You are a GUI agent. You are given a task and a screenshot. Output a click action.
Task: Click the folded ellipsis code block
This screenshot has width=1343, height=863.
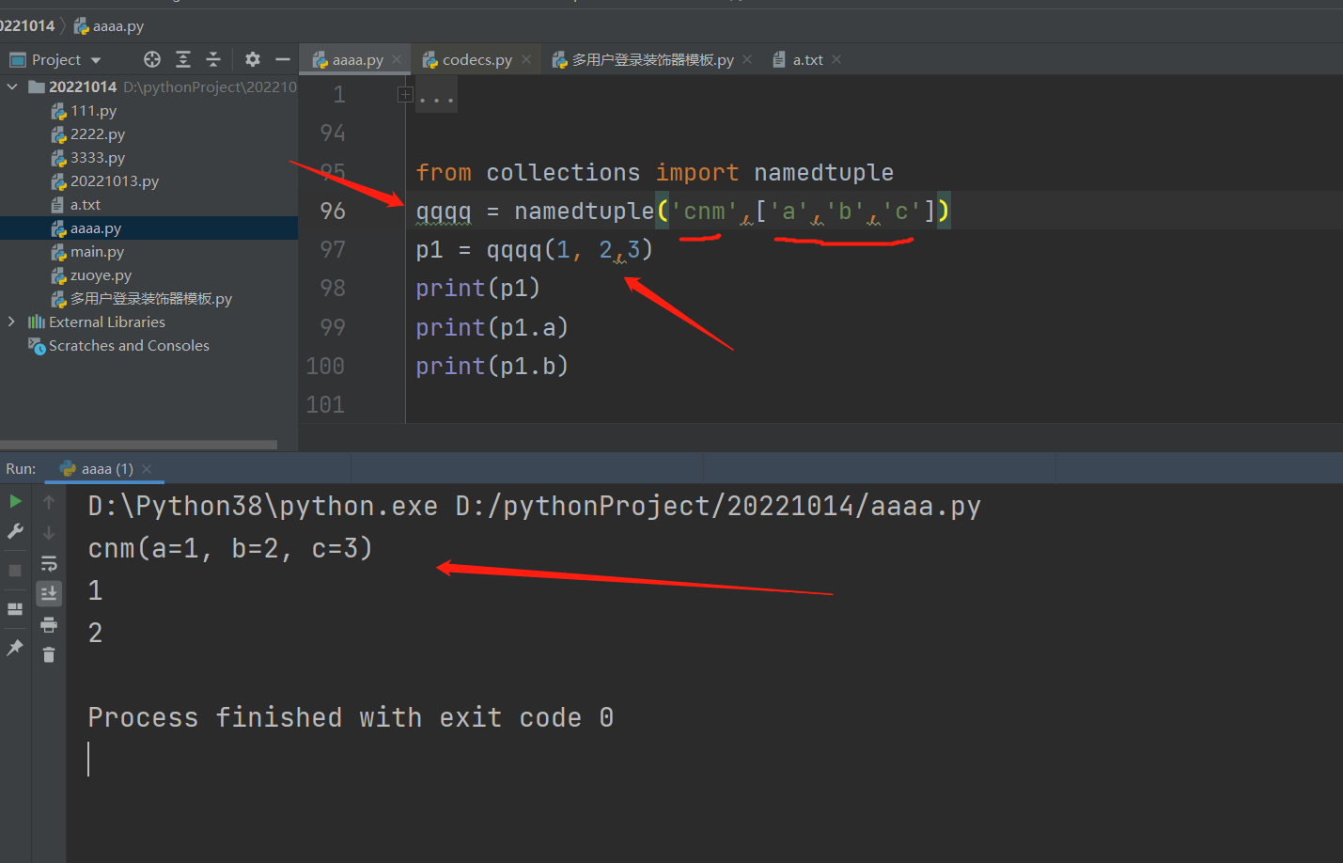click(437, 97)
